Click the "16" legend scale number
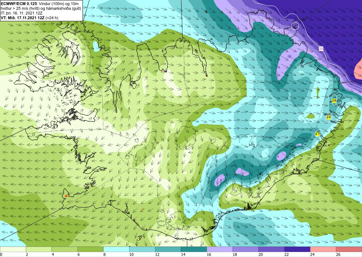The image size is (362, 257). [209, 255]
